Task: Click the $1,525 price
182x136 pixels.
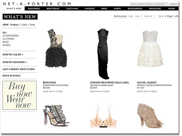Action: click(140, 88)
